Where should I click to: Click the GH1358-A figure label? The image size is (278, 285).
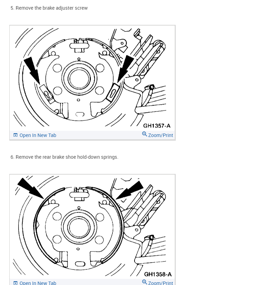158,274
